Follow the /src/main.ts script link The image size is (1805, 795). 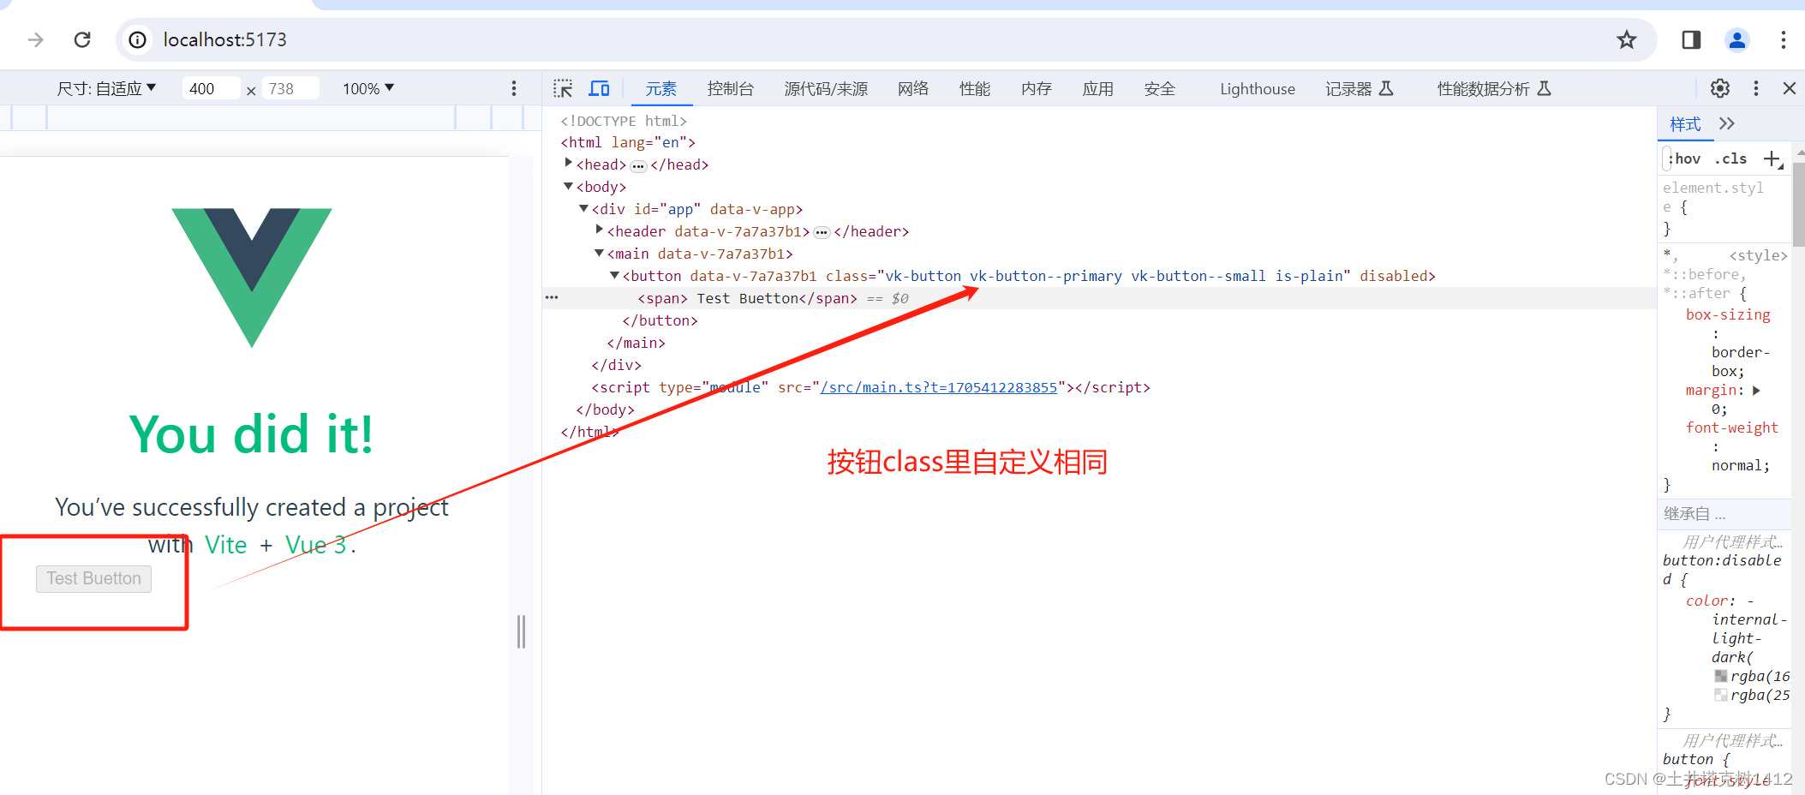pyautogui.click(x=939, y=387)
